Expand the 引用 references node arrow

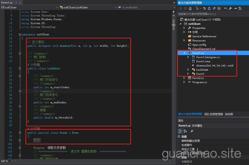tap(184, 32)
